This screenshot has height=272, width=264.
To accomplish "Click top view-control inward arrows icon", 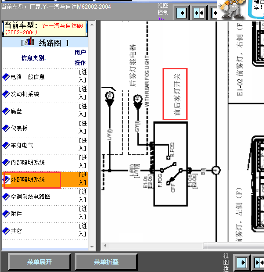I will (199, 13).
